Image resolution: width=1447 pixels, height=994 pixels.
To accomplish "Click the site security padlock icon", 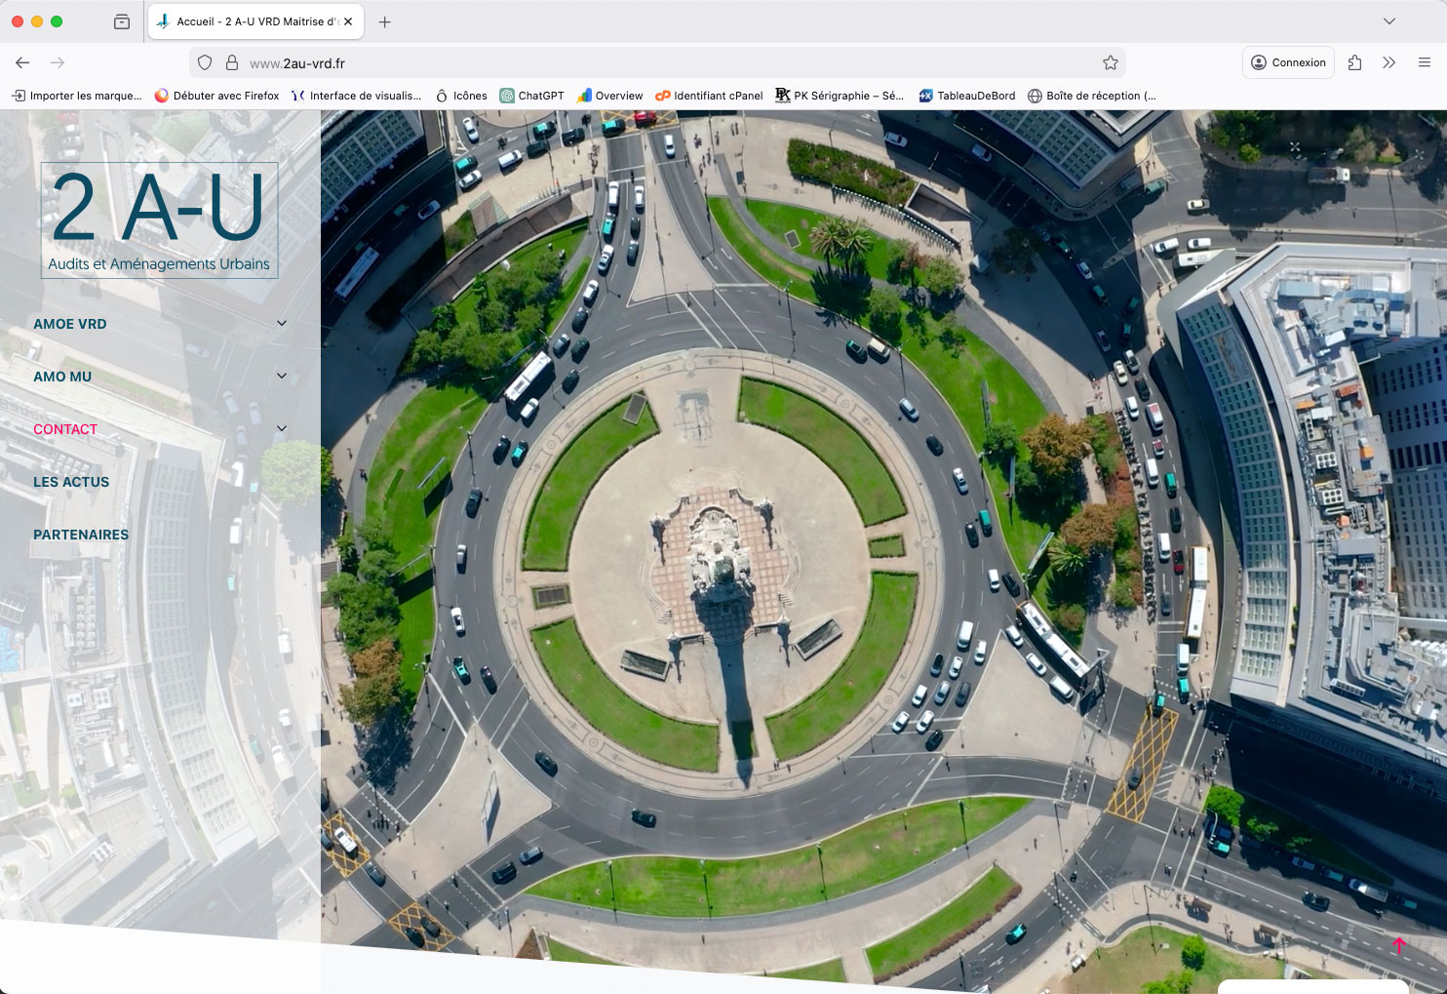I will coord(232,62).
